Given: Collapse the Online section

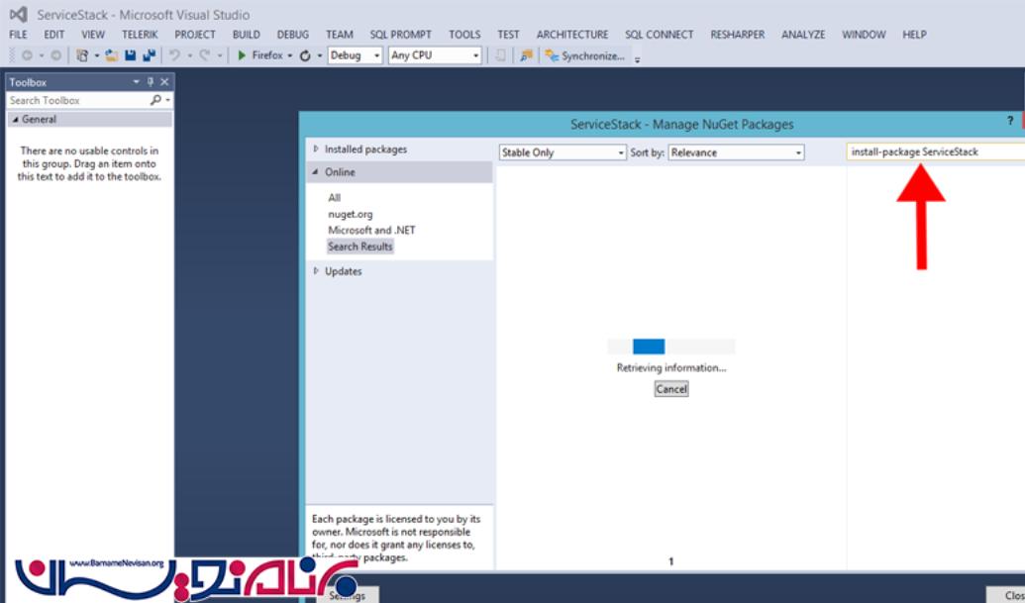Looking at the screenshot, I should 316,172.
